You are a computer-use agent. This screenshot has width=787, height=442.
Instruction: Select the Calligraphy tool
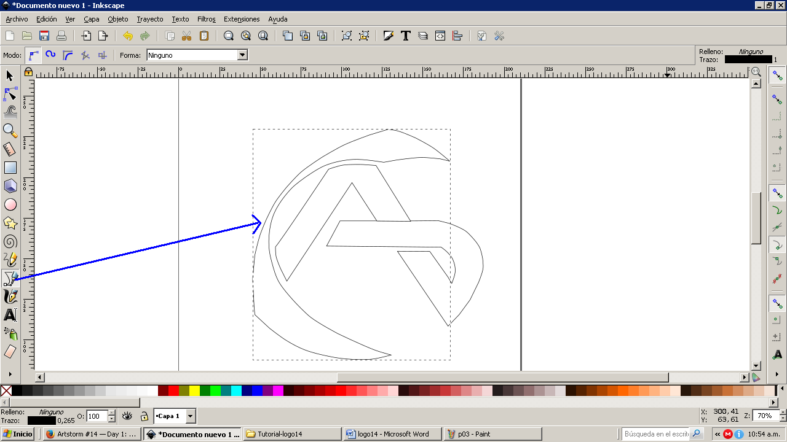10,297
